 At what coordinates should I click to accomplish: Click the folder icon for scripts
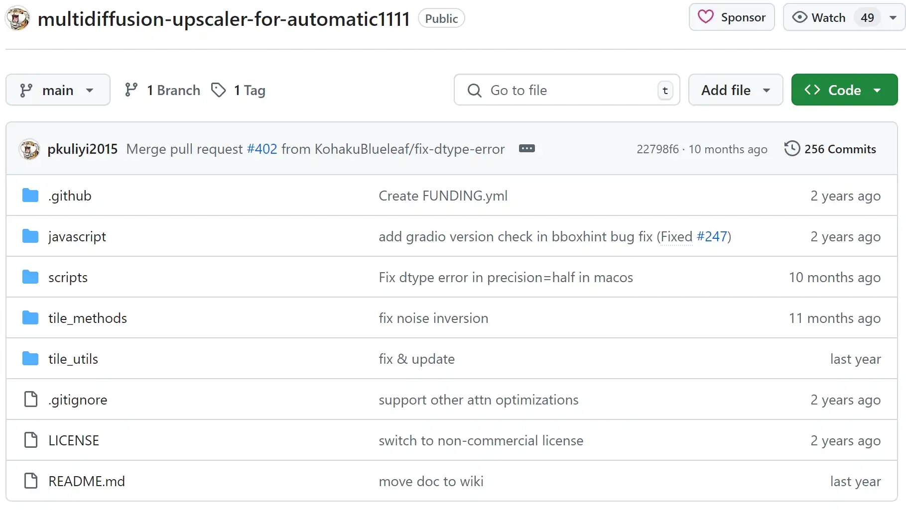point(30,277)
